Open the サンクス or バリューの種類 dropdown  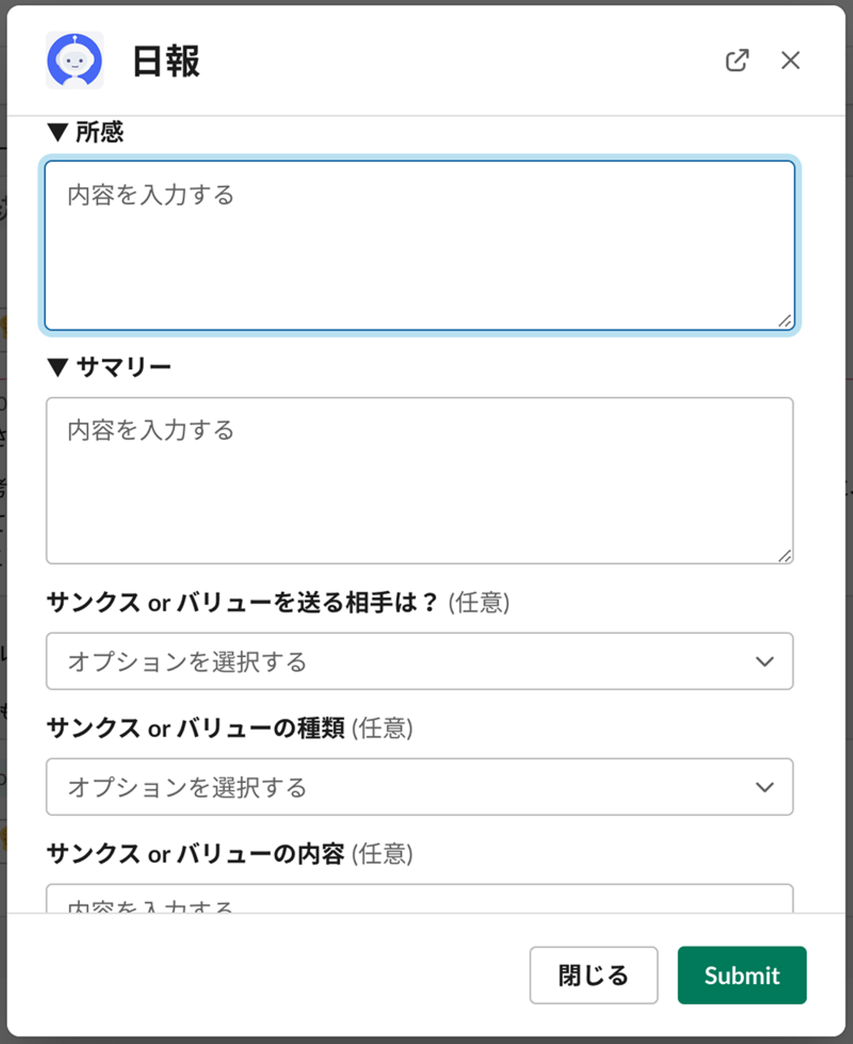pyautogui.click(x=409, y=787)
